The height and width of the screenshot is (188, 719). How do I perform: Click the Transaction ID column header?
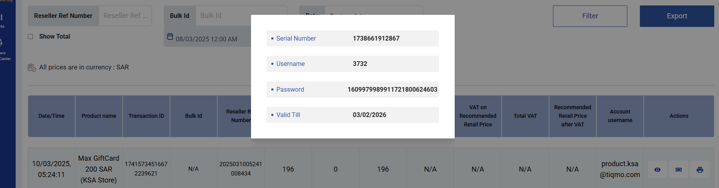pyautogui.click(x=146, y=116)
